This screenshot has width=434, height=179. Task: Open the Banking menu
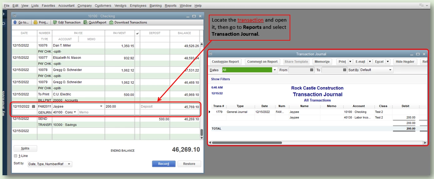[x=156, y=6]
